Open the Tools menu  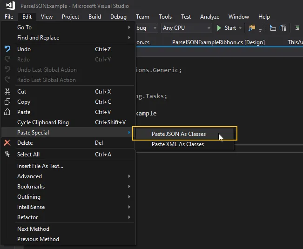pyautogui.click(x=165, y=17)
